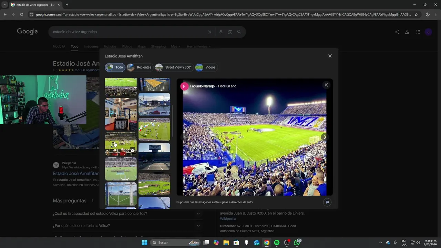Open Search Labs flask icon
The image size is (441, 248).
(407, 32)
